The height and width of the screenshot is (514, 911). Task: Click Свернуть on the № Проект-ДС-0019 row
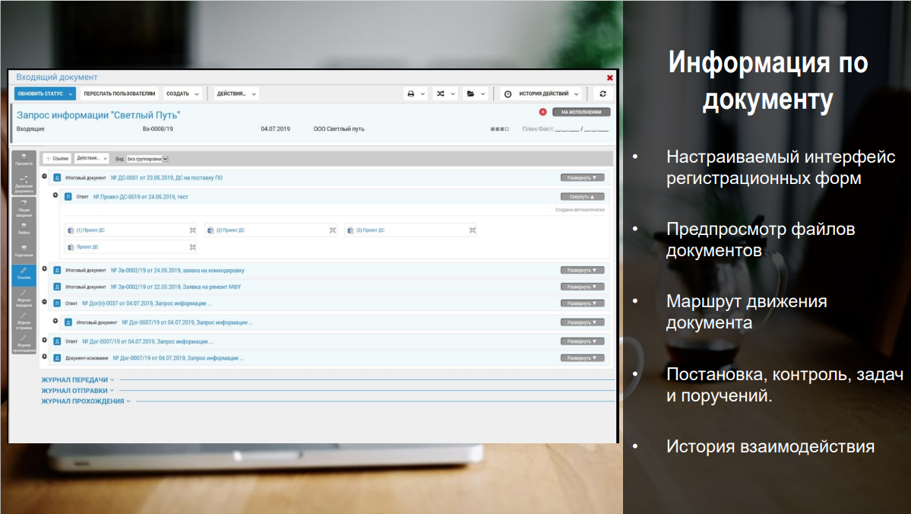(582, 197)
